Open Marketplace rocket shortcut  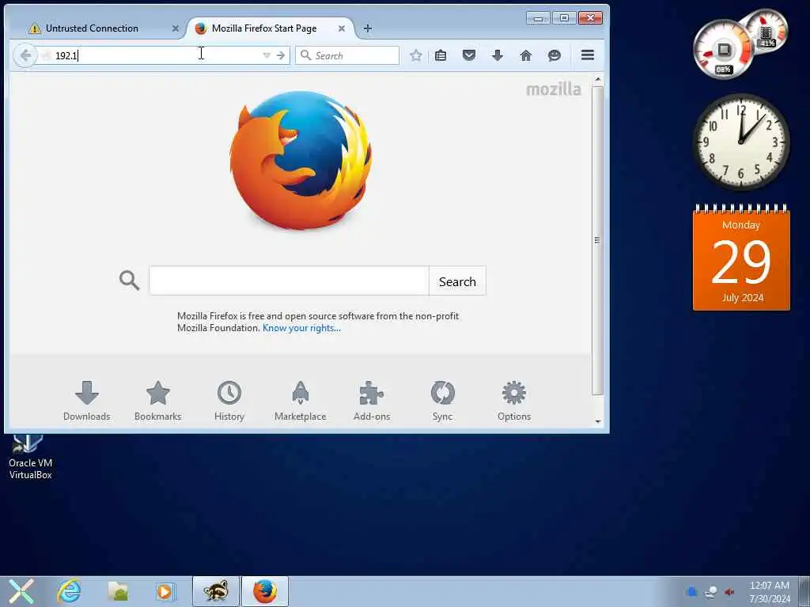pyautogui.click(x=300, y=401)
